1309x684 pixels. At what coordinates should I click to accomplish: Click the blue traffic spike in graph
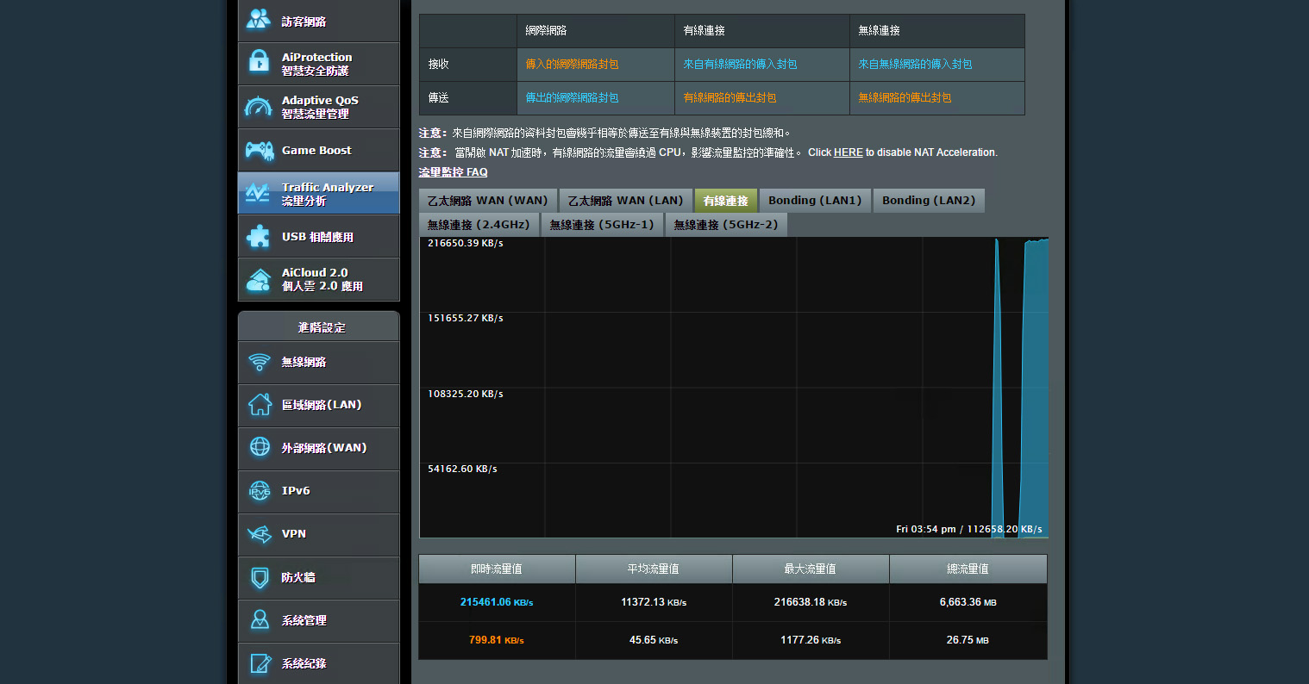(x=997, y=388)
